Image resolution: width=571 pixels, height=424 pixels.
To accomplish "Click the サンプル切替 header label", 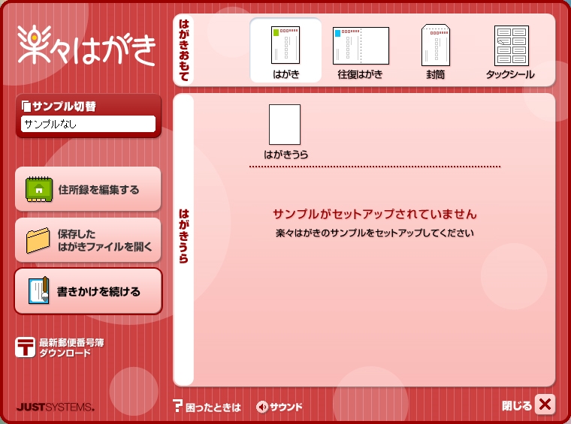I will (59, 106).
